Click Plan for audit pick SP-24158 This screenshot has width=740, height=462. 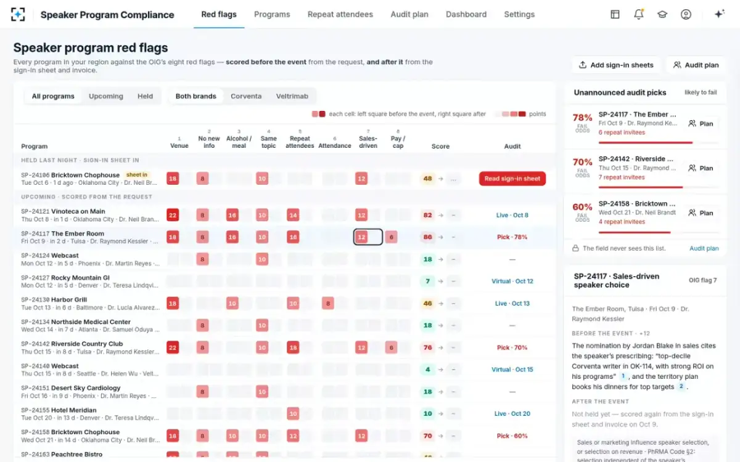pyautogui.click(x=701, y=213)
